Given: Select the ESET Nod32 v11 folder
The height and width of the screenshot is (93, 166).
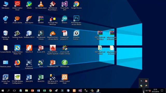Looking at the screenshot, I should 100,50.
